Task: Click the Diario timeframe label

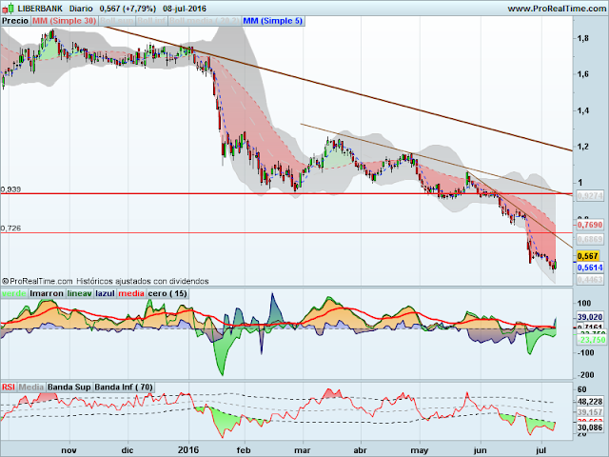Action: 81,9
